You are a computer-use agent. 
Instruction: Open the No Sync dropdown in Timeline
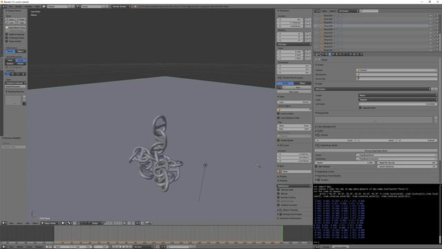point(143,247)
